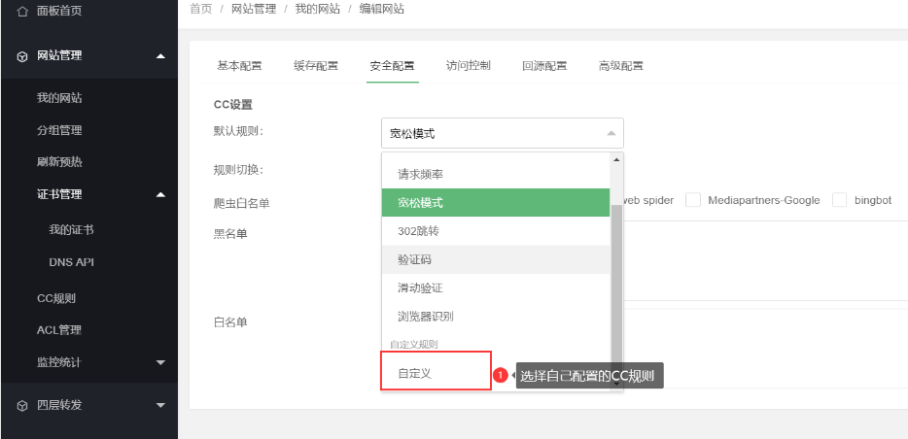Choose 滑动验证 from the dropdown list
The height and width of the screenshot is (439, 908).
(x=496, y=288)
